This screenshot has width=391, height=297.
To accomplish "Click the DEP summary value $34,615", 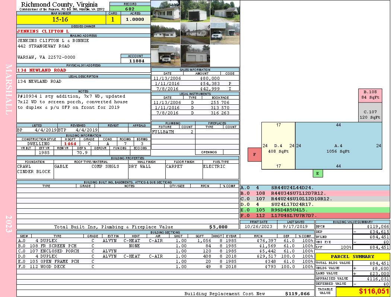I will pyautogui.click(x=379, y=232).
